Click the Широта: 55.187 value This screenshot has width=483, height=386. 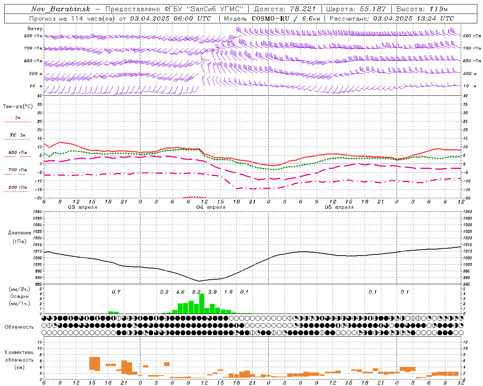tap(356, 9)
